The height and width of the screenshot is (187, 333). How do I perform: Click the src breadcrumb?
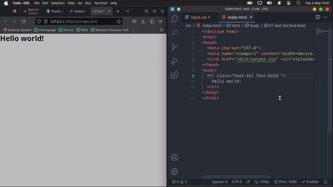(188, 25)
